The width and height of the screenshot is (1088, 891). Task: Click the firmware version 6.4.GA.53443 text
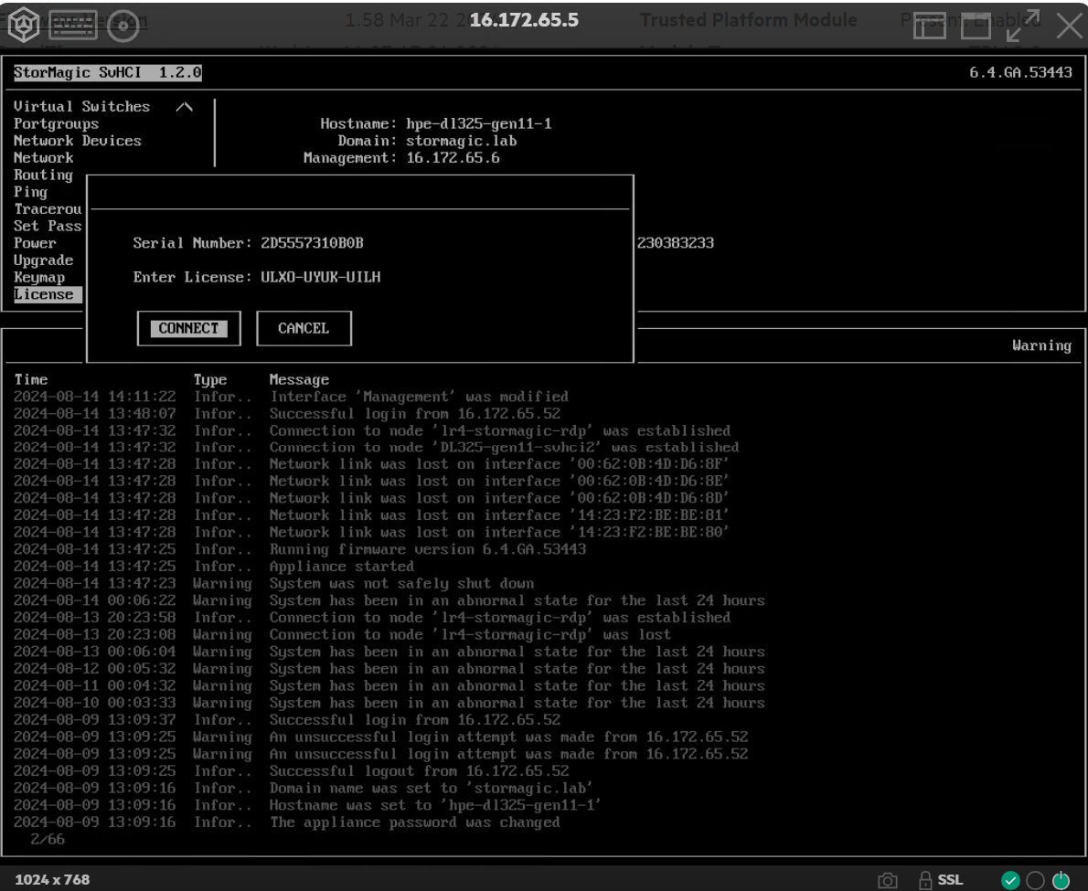coord(1020,72)
